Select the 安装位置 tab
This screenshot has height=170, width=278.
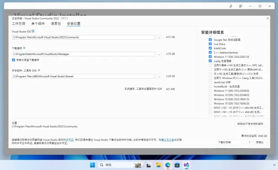(74, 24)
